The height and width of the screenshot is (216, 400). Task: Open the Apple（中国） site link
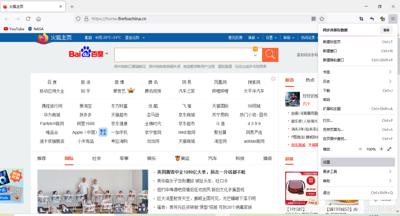pos(85,133)
